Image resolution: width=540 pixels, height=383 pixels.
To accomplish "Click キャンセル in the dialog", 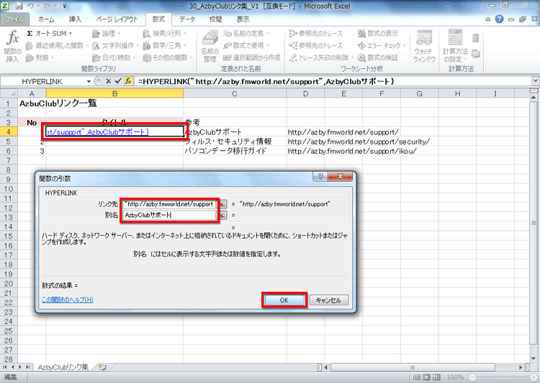I will tap(328, 300).
